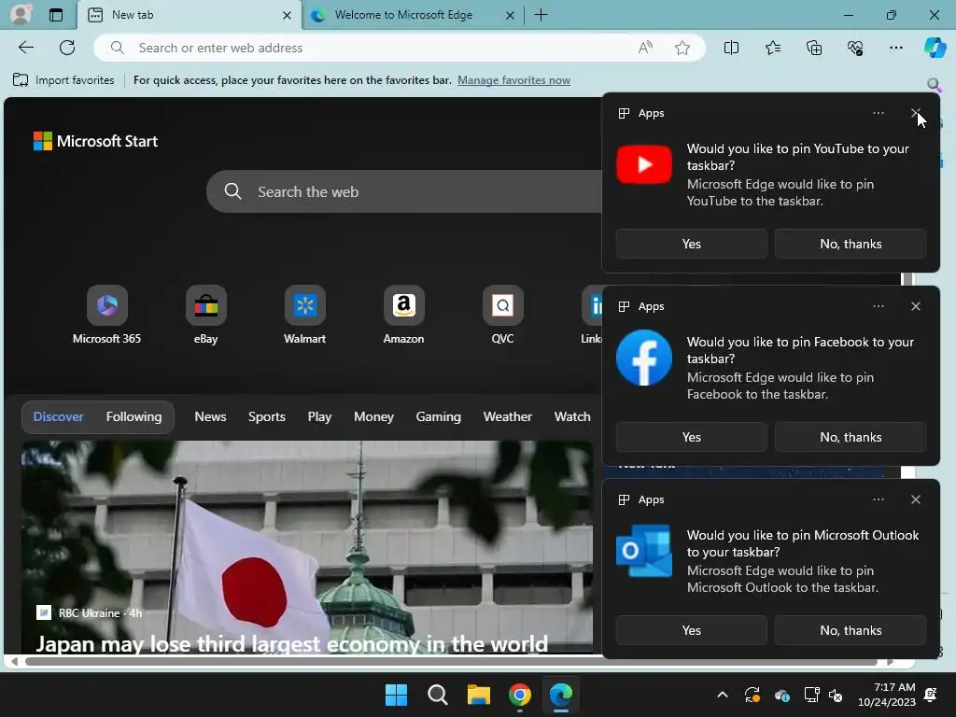Open the tab actions menu icon
Image resolution: width=956 pixels, height=717 pixels.
pos(56,15)
